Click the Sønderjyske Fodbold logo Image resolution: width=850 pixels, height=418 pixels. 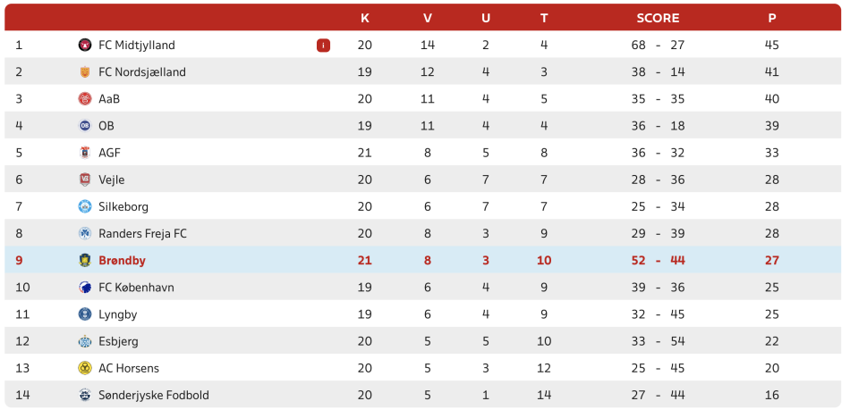point(85,396)
